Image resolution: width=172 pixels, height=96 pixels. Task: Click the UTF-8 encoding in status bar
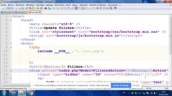point(149,89)
